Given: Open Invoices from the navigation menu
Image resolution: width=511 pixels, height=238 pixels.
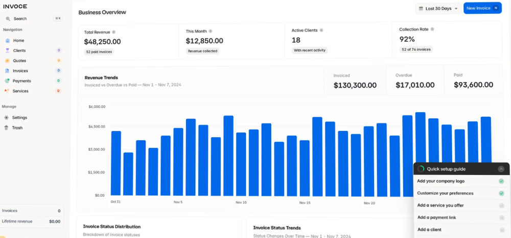Looking at the screenshot, I should coord(20,71).
